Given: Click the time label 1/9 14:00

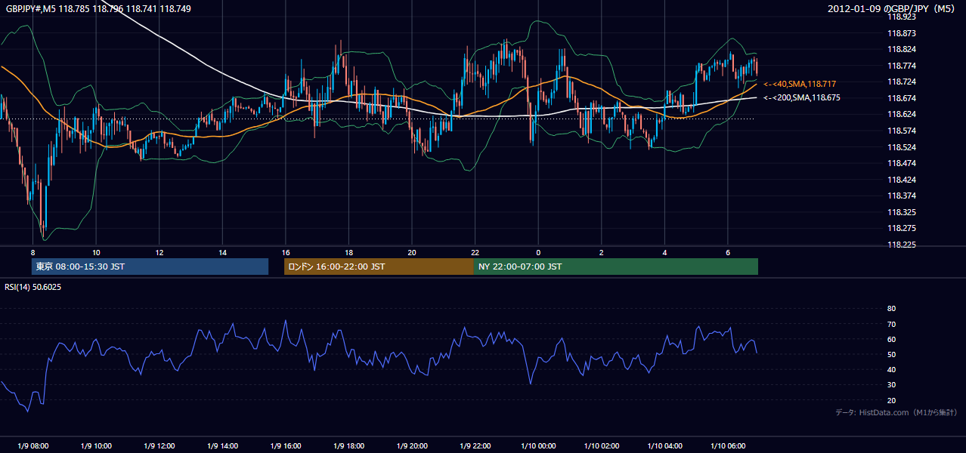Looking at the screenshot, I should click(x=222, y=445).
